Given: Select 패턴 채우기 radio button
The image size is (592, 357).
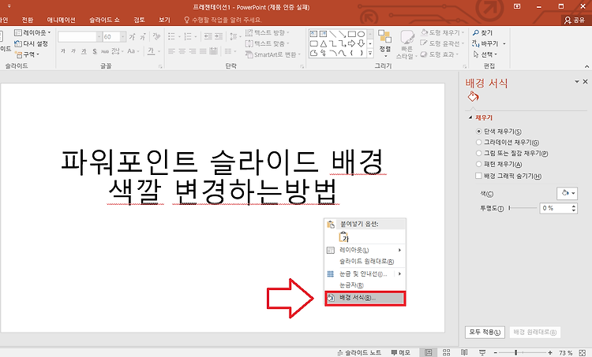Looking at the screenshot, I should tap(479, 165).
